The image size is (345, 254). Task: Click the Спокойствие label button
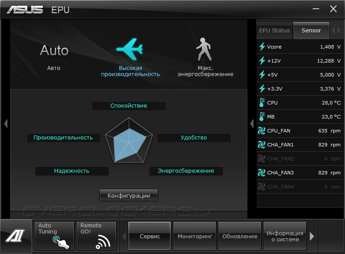point(129,106)
